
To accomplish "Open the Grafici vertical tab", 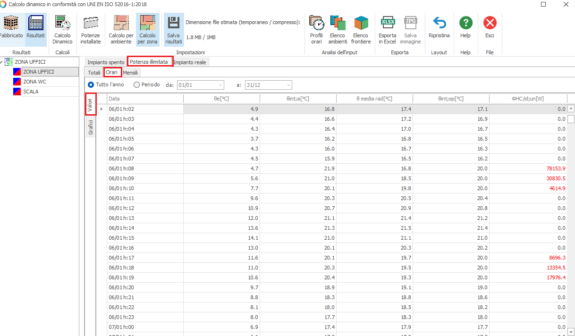I will click(x=91, y=127).
